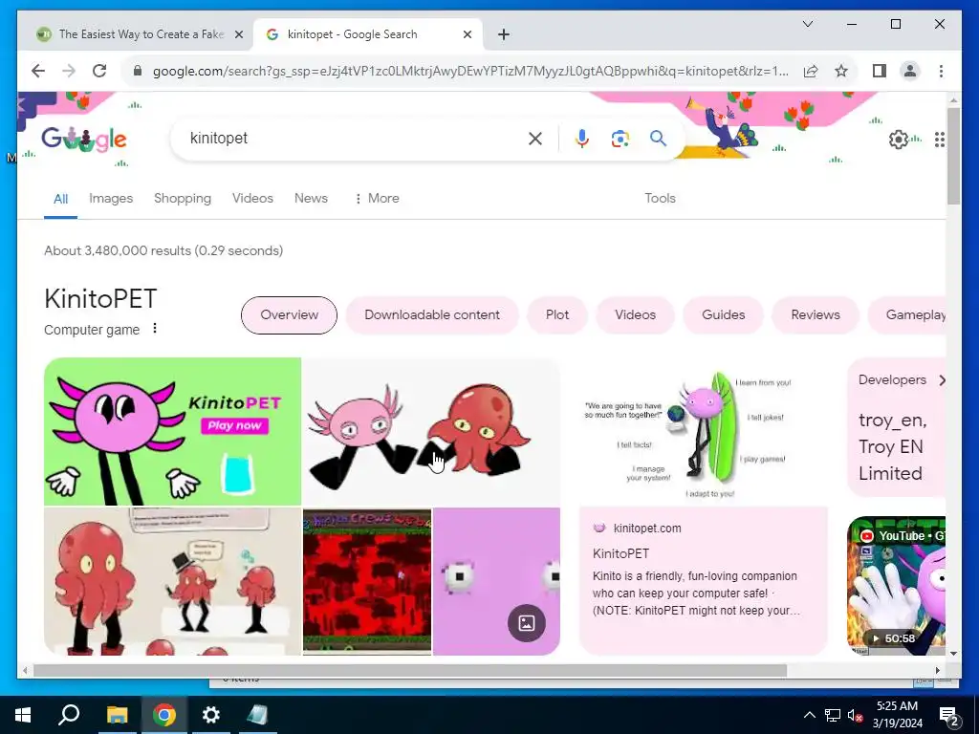Viewport: 979px width, 734px height.
Task: Select the All results tab
Action: (60, 199)
